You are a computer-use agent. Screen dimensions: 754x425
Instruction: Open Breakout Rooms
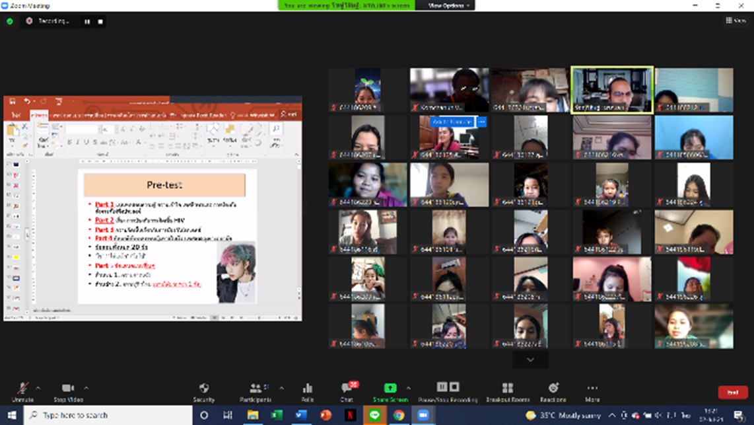click(507, 390)
